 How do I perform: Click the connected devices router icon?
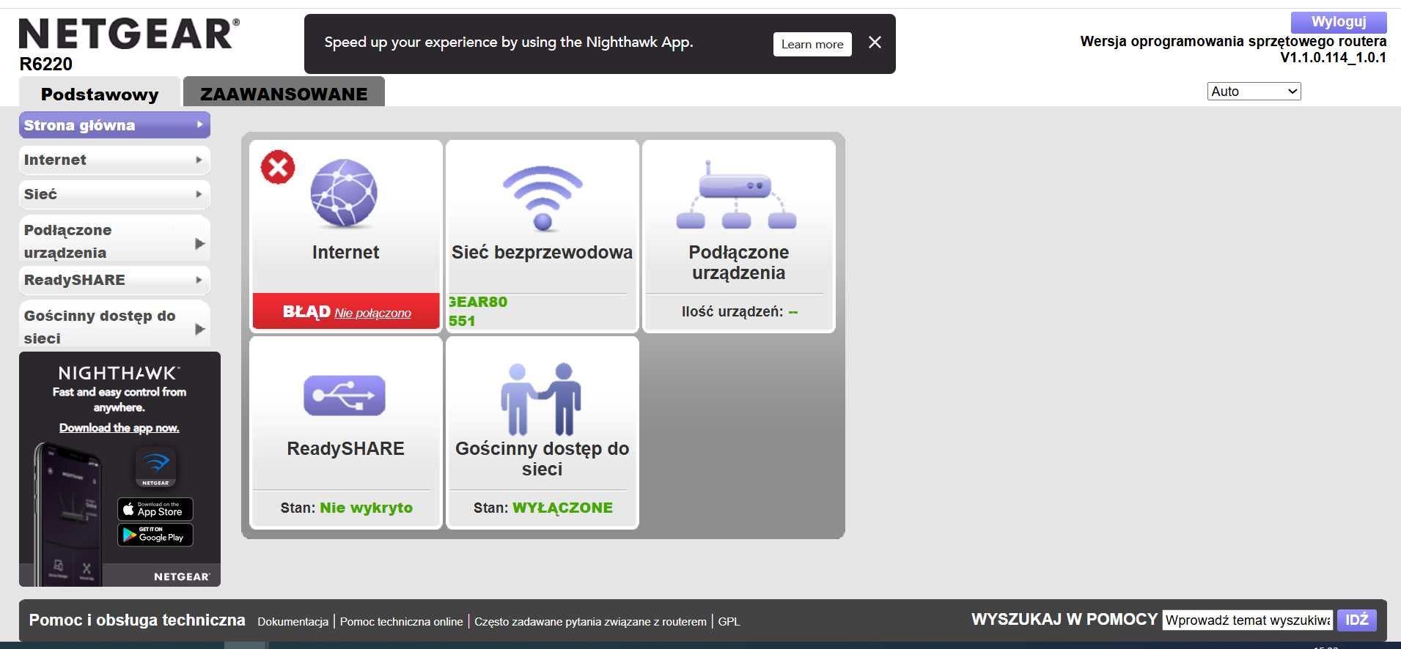click(x=736, y=195)
